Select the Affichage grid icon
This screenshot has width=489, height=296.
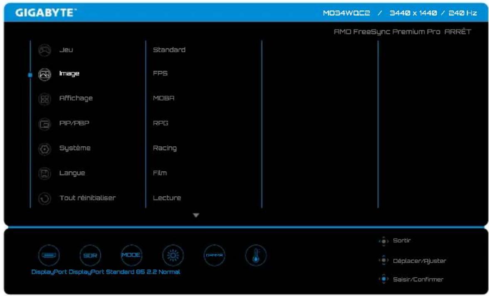coord(44,99)
